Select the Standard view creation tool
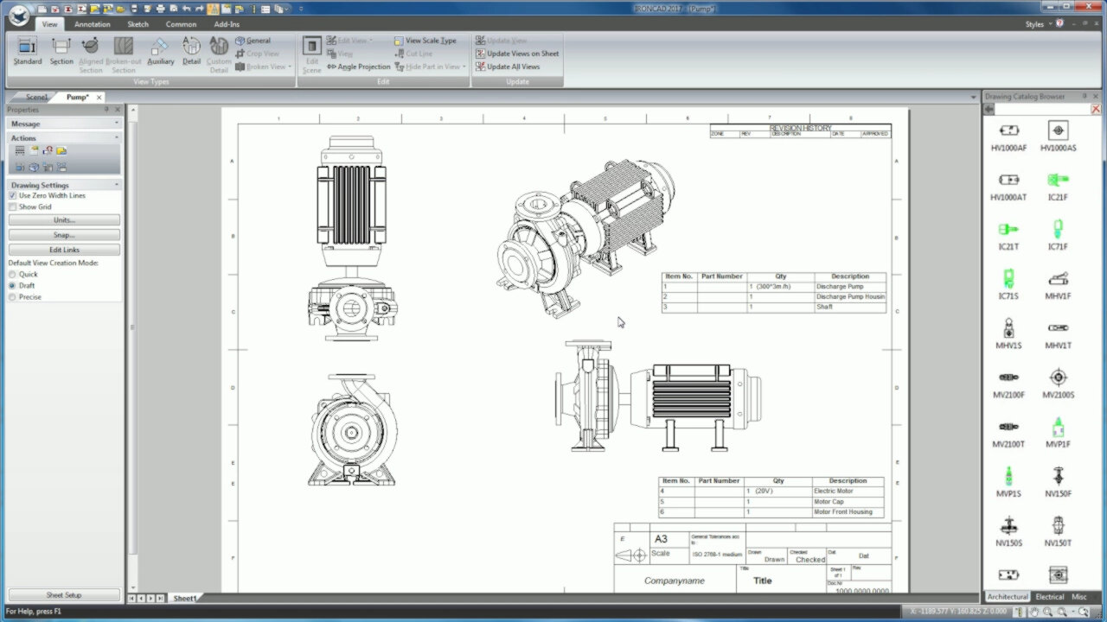 [27, 52]
